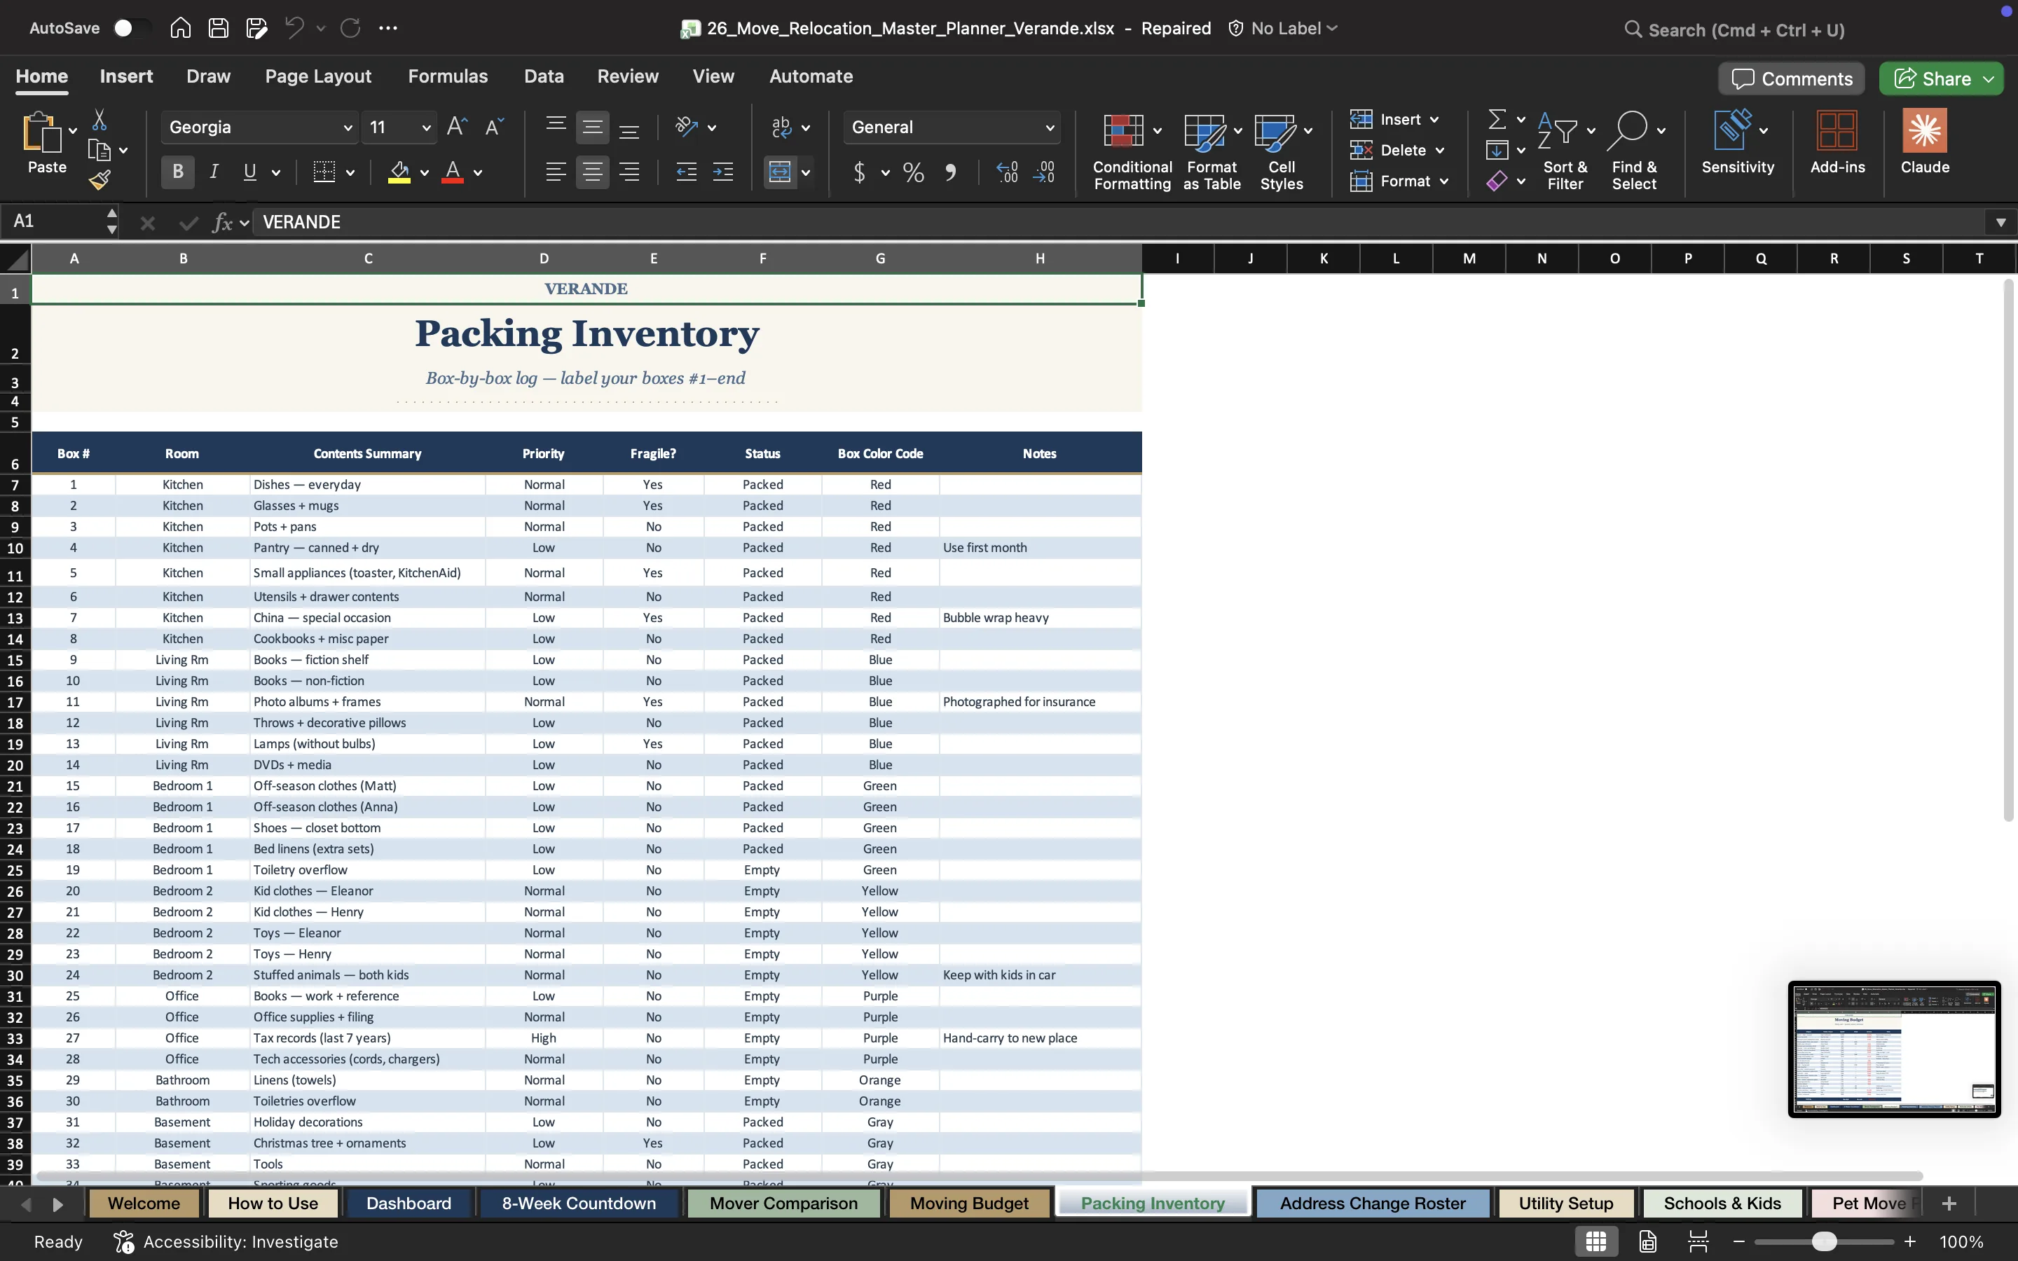
Task: Click the Cut scissors icon
Action: click(x=99, y=120)
